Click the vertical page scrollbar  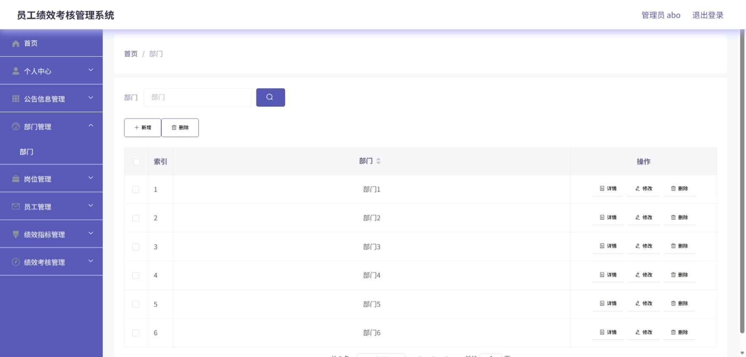tap(742, 182)
